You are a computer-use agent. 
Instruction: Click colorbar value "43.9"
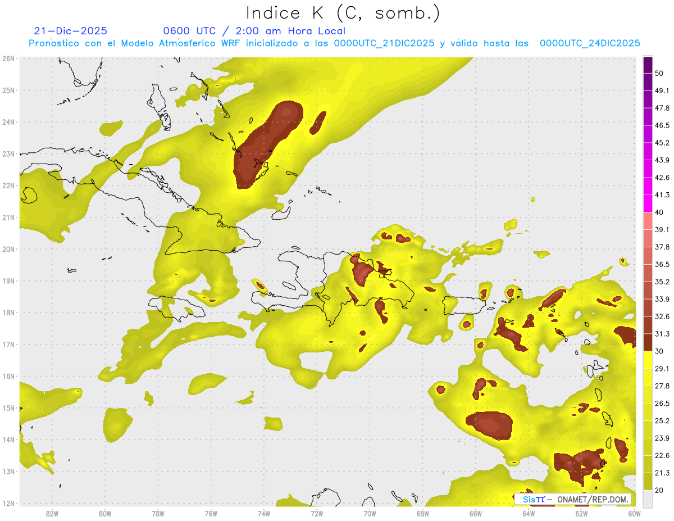coord(662,160)
